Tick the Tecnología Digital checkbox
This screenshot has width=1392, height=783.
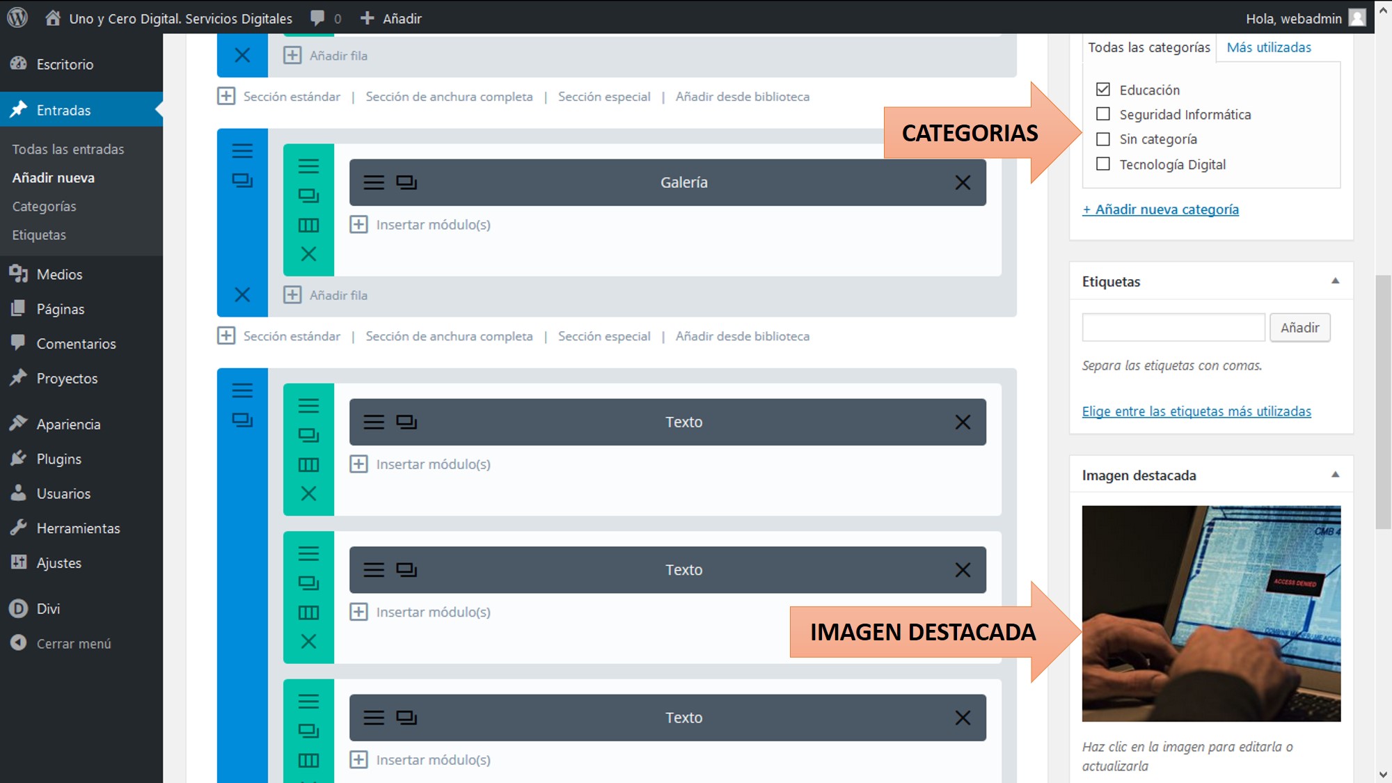pyautogui.click(x=1103, y=164)
